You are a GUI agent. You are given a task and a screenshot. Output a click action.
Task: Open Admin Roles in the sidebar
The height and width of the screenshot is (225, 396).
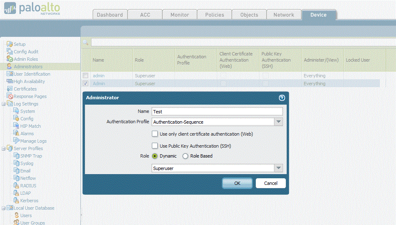(26, 59)
